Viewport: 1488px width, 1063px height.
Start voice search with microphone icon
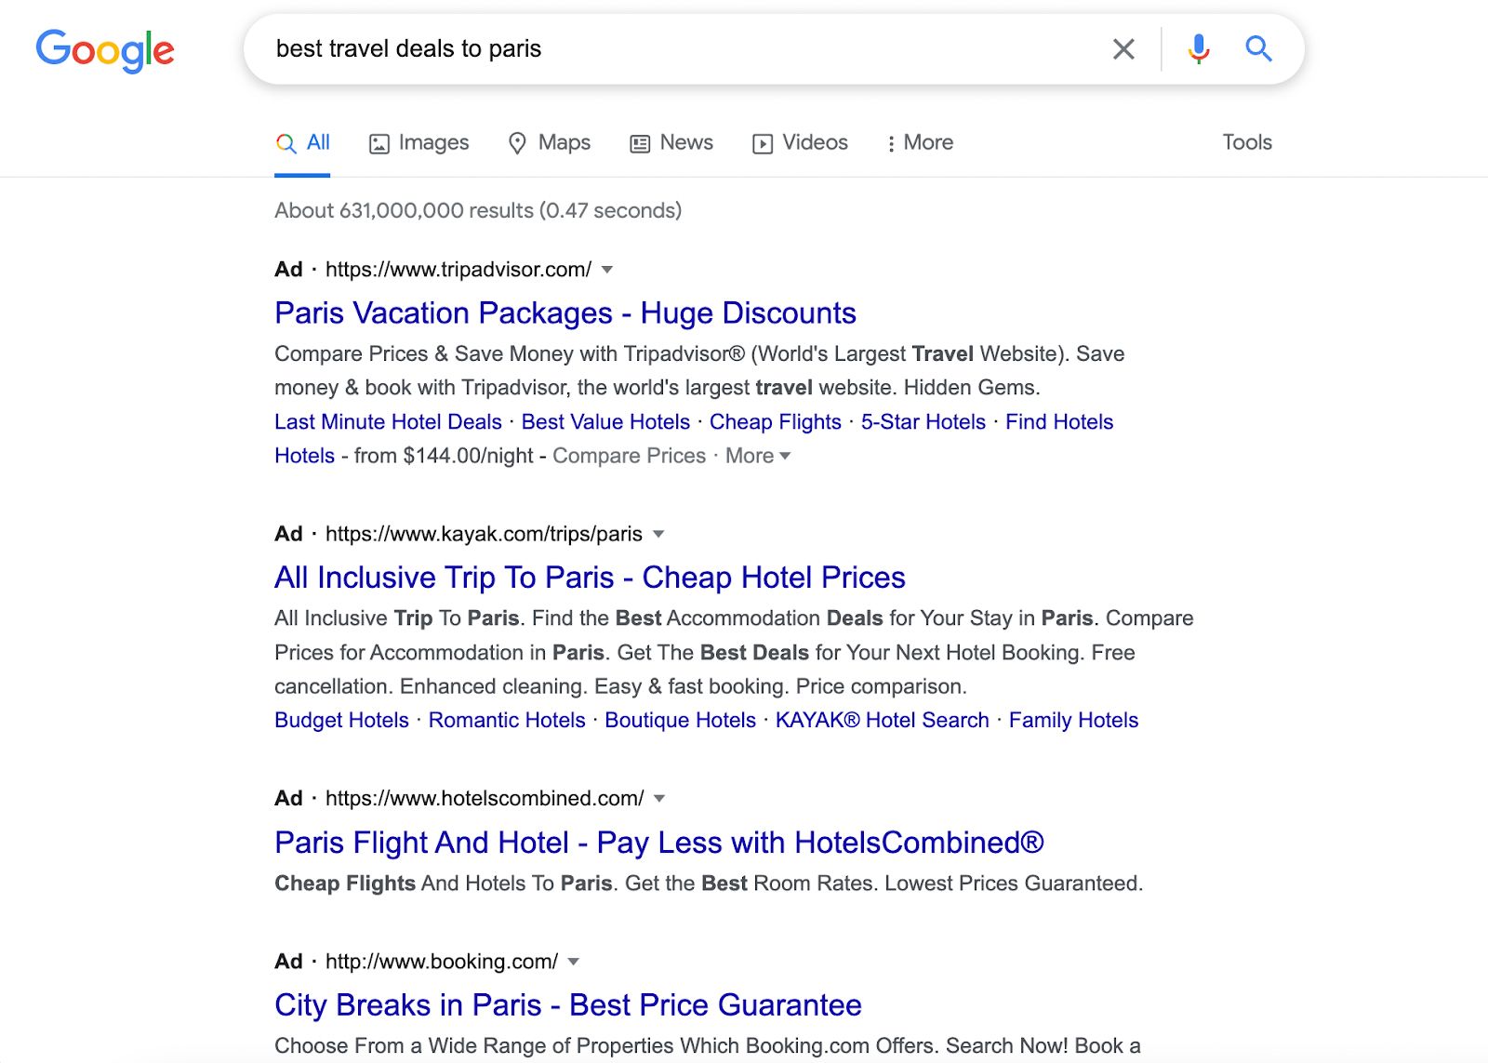pos(1199,48)
